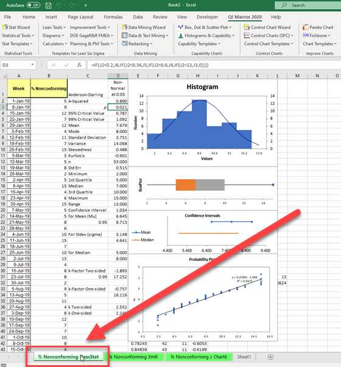This screenshot has height=367, width=341.
Task: Click the Mean legend entry
Action: point(141,232)
